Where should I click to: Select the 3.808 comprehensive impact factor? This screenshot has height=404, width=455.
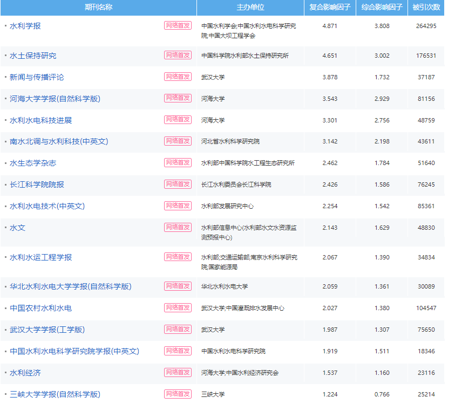[382, 26]
